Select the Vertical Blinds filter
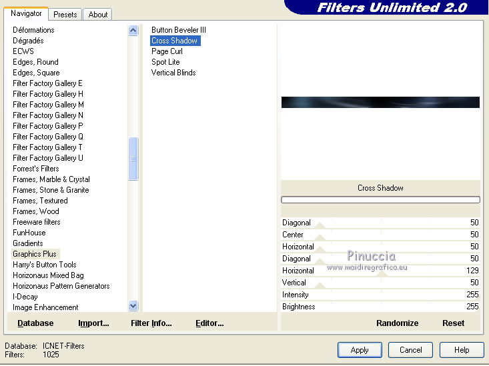The width and height of the screenshot is (489, 366). pyautogui.click(x=173, y=73)
